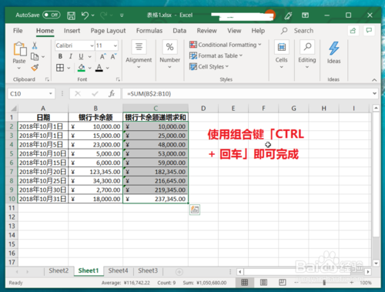Click the Undo arrow icon
The width and height of the screenshot is (385, 292).
tap(85, 15)
